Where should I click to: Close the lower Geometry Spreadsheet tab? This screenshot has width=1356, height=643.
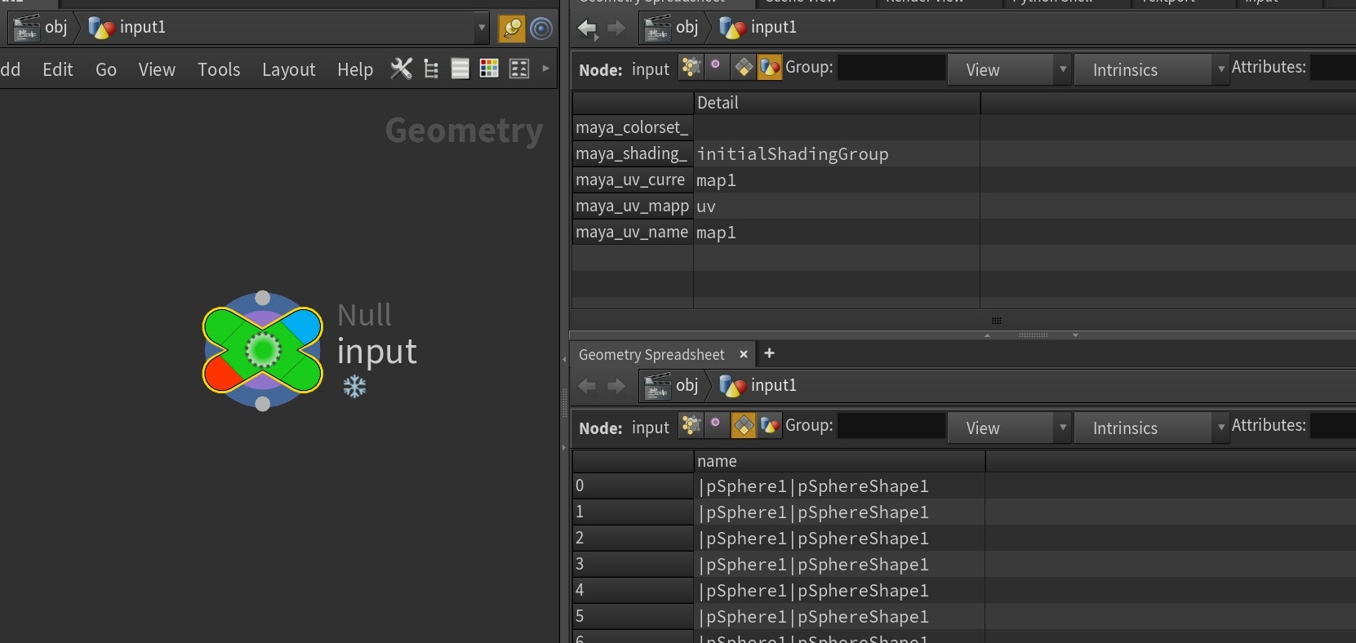tap(743, 354)
